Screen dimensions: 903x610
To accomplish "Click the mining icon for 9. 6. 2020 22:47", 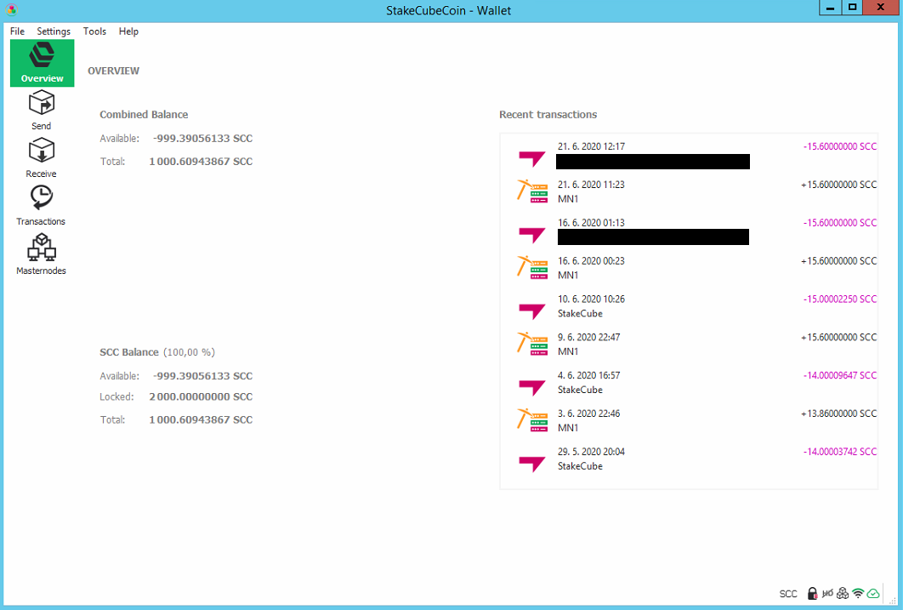I will tap(532, 344).
